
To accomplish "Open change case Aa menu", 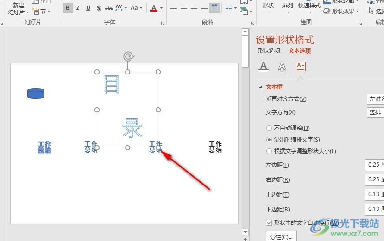I will (x=136, y=8).
